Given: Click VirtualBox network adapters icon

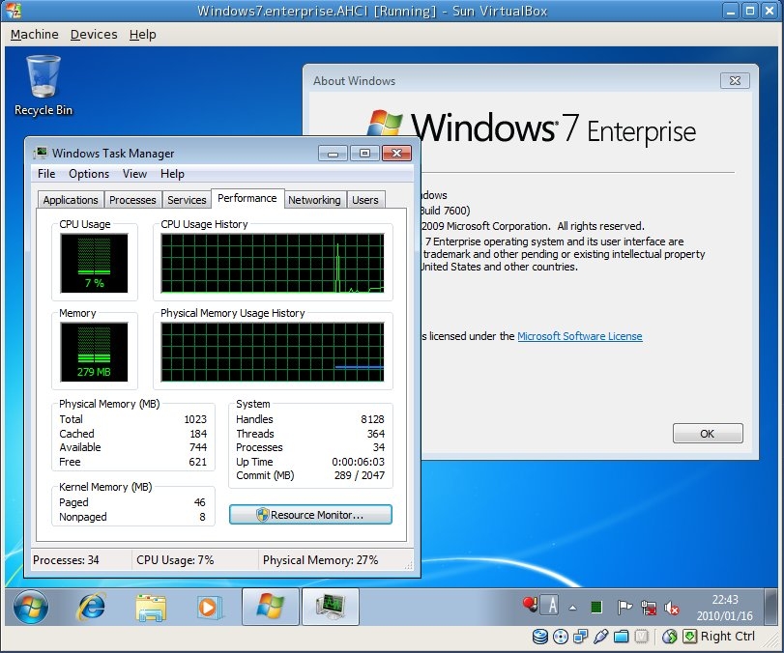Looking at the screenshot, I should click(580, 637).
